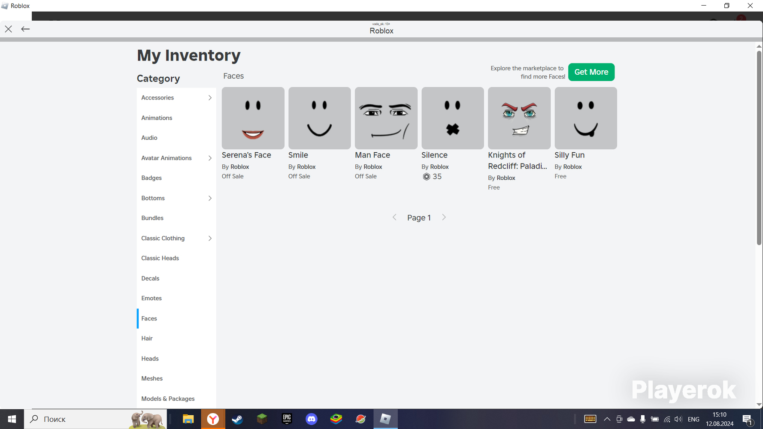The width and height of the screenshot is (763, 429).
Task: Open the Serena's Face thumbnail
Action: pyautogui.click(x=253, y=118)
